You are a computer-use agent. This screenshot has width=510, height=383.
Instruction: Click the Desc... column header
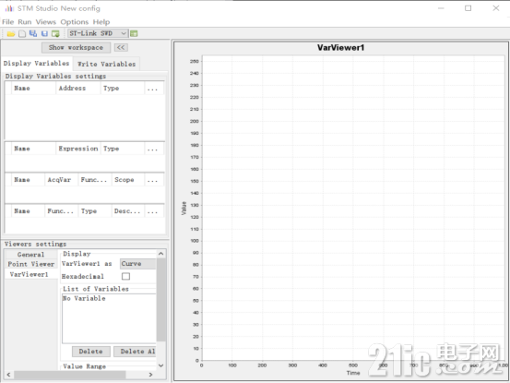click(128, 210)
